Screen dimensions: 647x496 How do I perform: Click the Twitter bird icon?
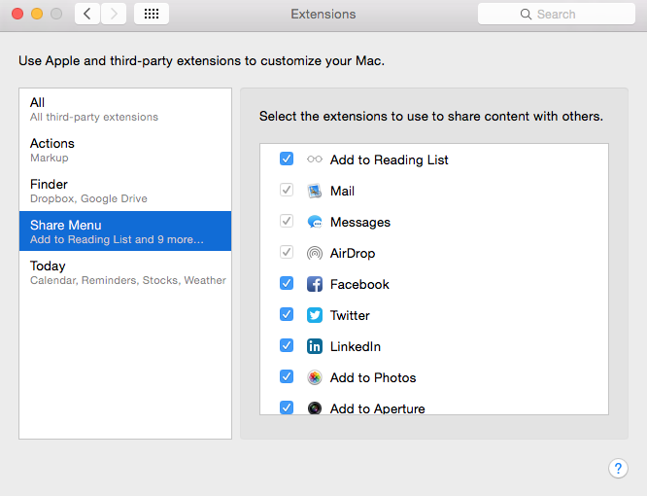pyautogui.click(x=315, y=315)
